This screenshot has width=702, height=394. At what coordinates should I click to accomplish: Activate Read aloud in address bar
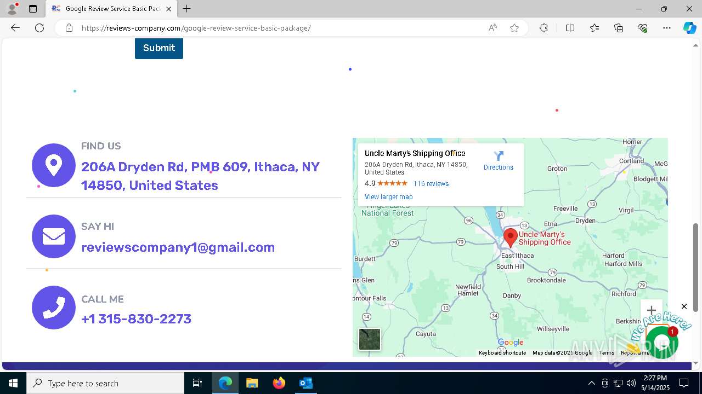click(492, 28)
